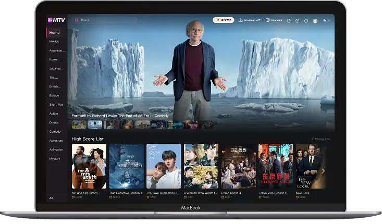Select the seventh banner carousel thumbnail
Viewport: 382px width, 224px height.
click(x=174, y=125)
